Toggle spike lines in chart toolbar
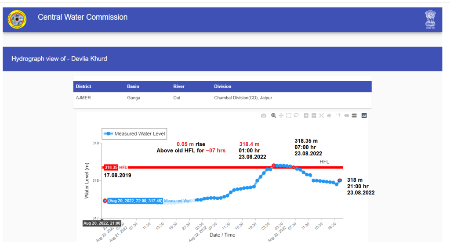The width and height of the screenshot is (450, 248). click(x=338, y=115)
